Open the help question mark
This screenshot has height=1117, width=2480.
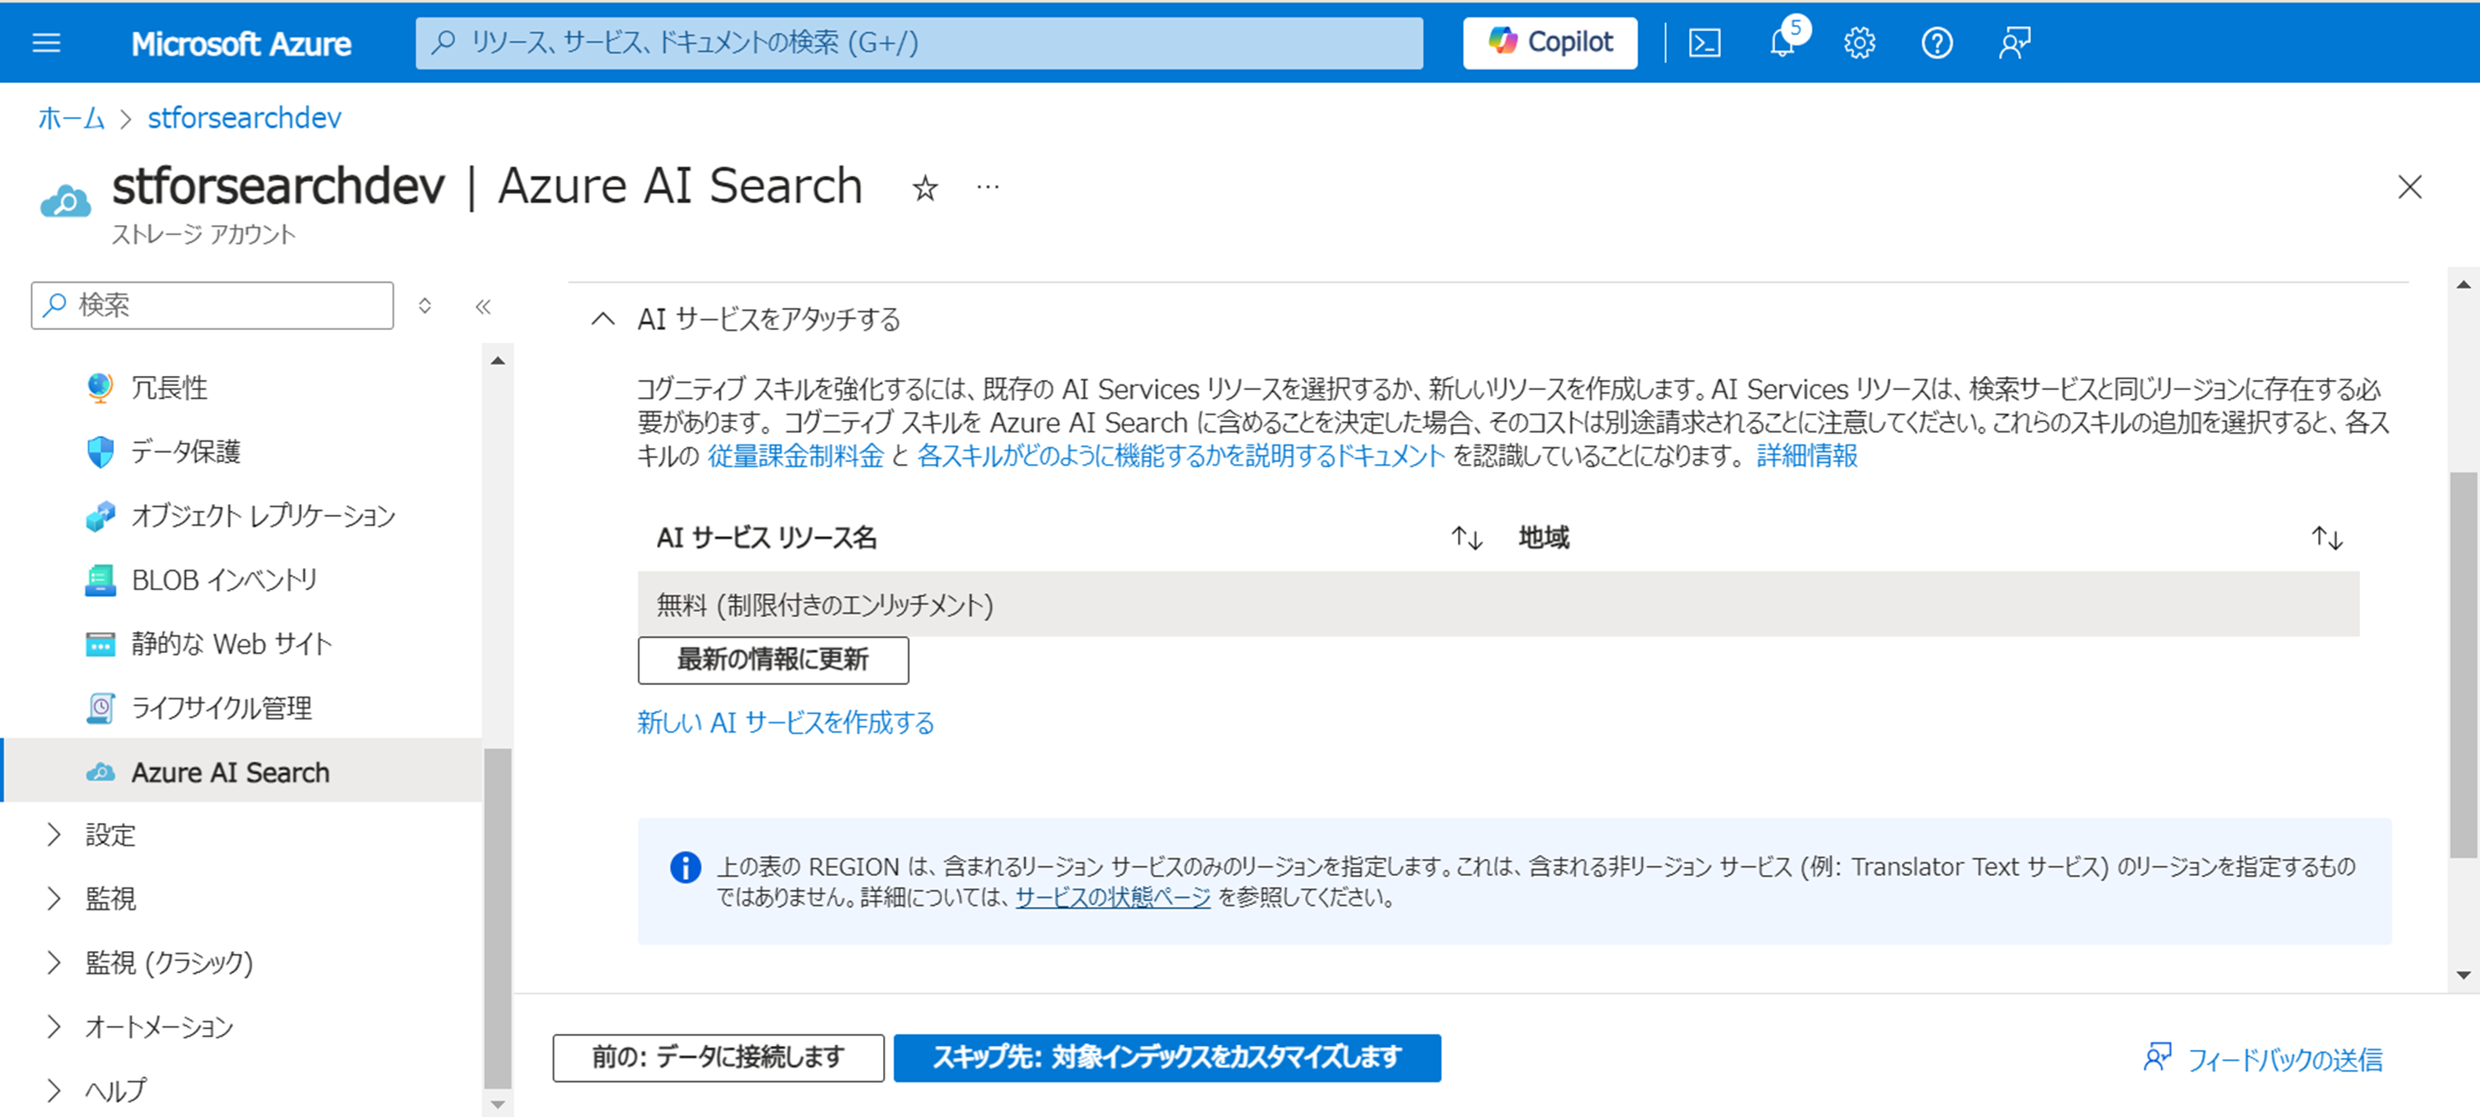click(1936, 44)
